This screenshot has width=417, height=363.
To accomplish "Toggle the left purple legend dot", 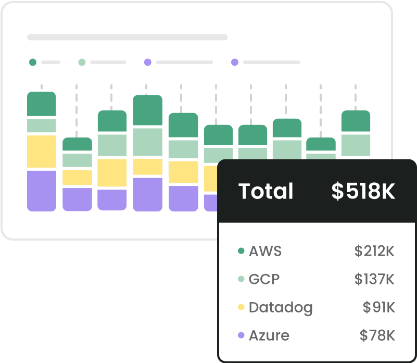I will point(148,62).
